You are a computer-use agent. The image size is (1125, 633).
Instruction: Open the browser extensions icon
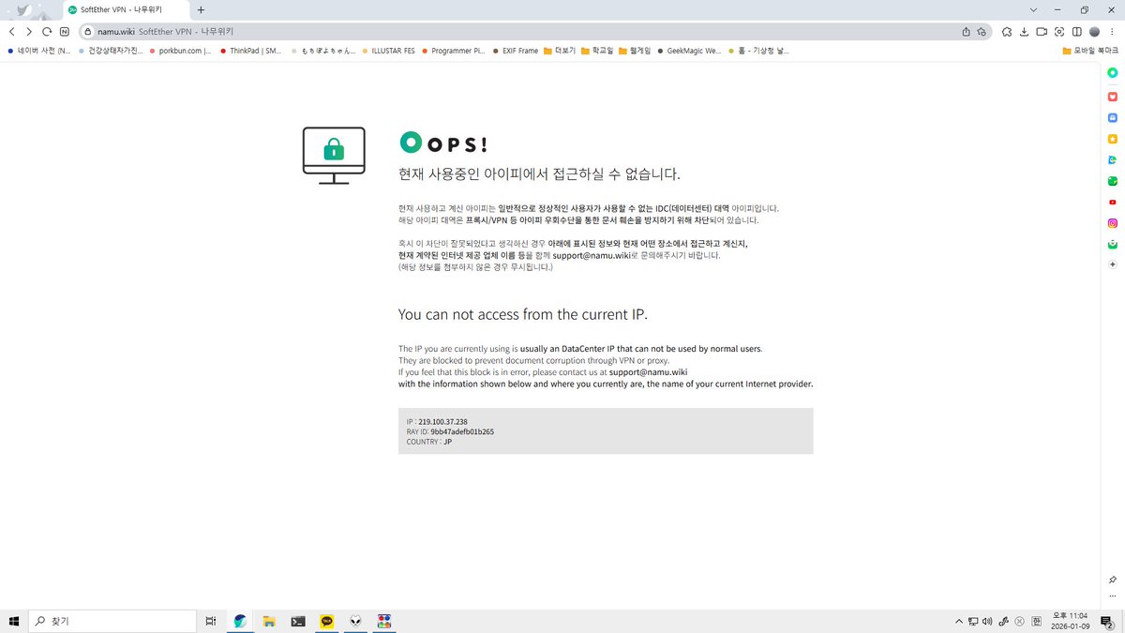click(x=1006, y=31)
